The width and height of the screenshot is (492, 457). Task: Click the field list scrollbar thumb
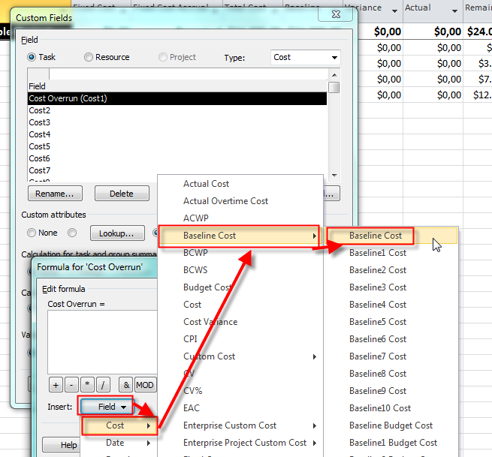tap(334, 87)
